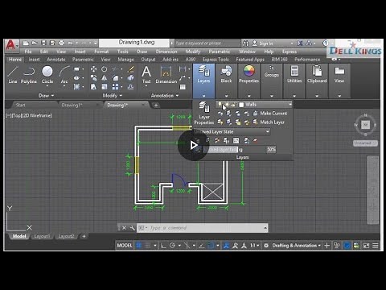Click the Undo arrow in quick access toolbar
Screen dimensions: 386x290
(70, 43)
